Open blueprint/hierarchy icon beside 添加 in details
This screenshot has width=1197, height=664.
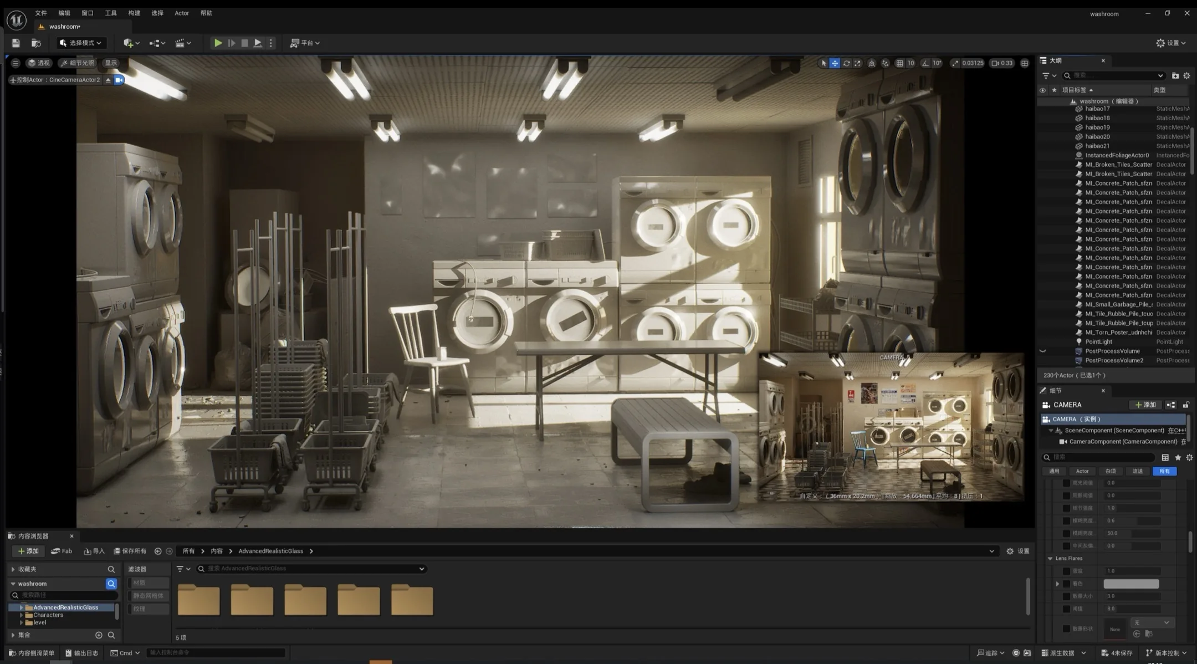point(1170,405)
